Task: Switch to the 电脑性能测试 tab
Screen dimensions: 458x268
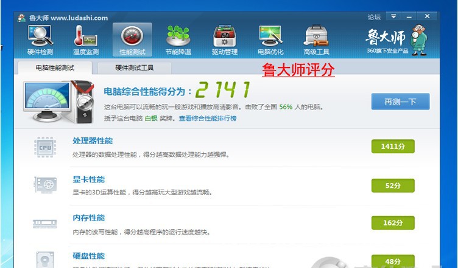Action: 55,68
